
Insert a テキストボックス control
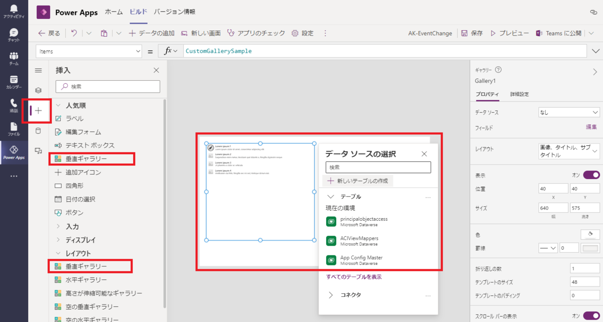tap(90, 145)
